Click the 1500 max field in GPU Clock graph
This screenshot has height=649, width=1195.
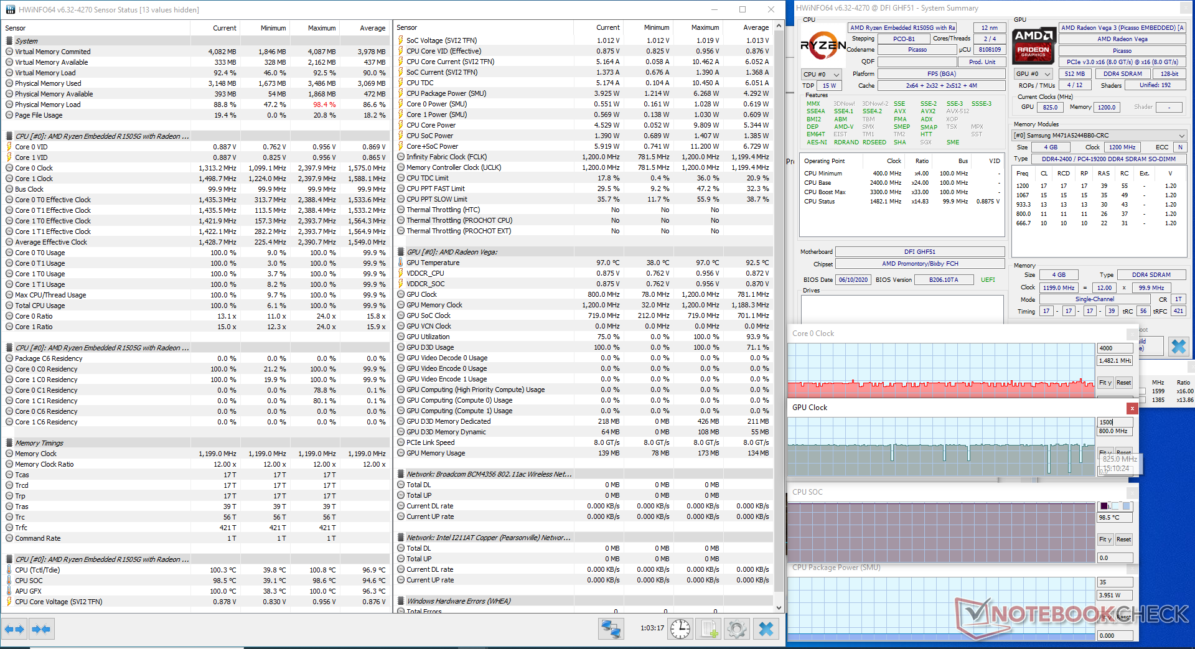pos(1115,422)
